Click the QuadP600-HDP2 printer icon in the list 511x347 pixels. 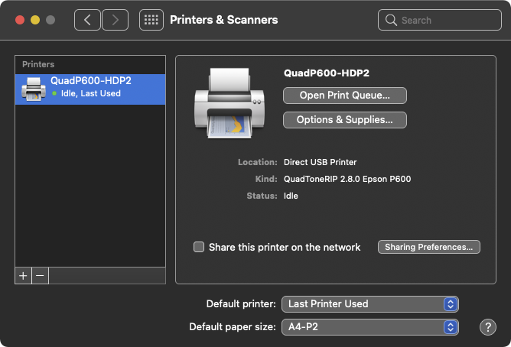click(x=33, y=89)
